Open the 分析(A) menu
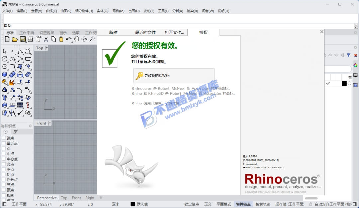Screen dimensions: 359x208 (x=178, y=11)
